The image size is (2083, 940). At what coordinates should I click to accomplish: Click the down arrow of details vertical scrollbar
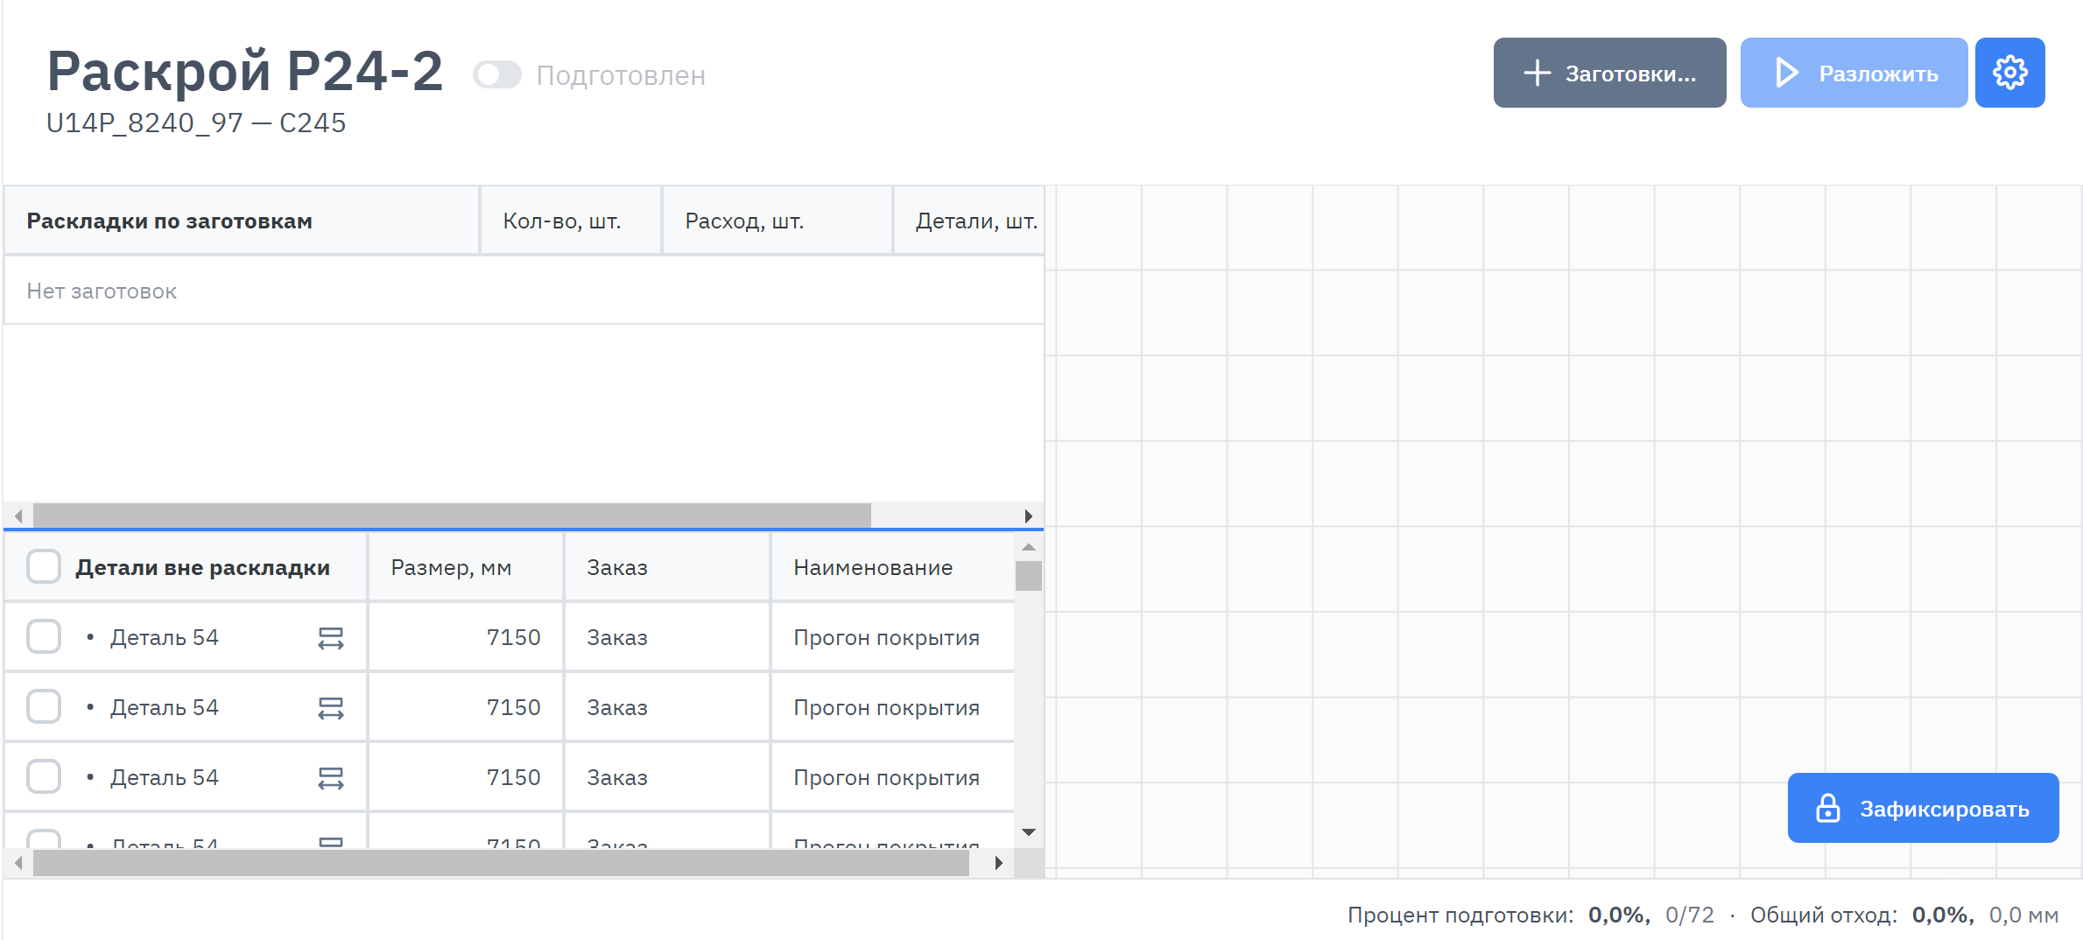pos(1029,832)
